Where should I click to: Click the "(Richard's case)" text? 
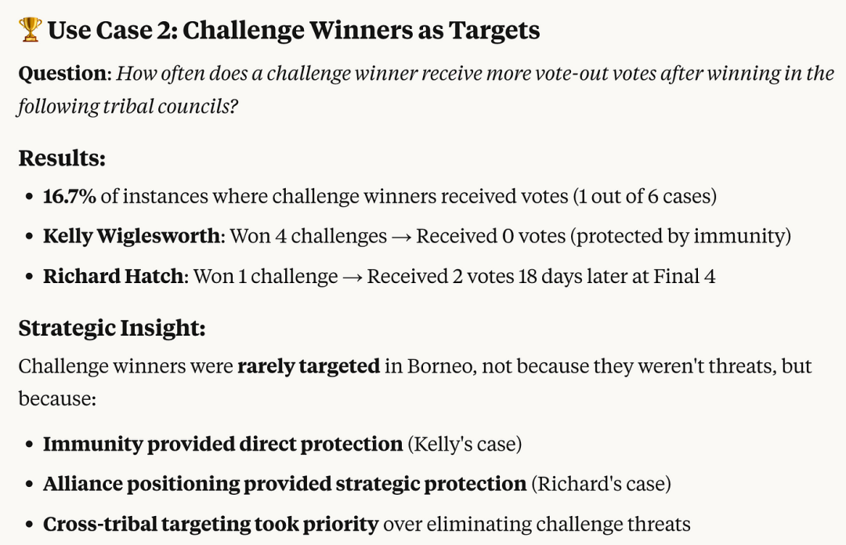tap(601, 484)
